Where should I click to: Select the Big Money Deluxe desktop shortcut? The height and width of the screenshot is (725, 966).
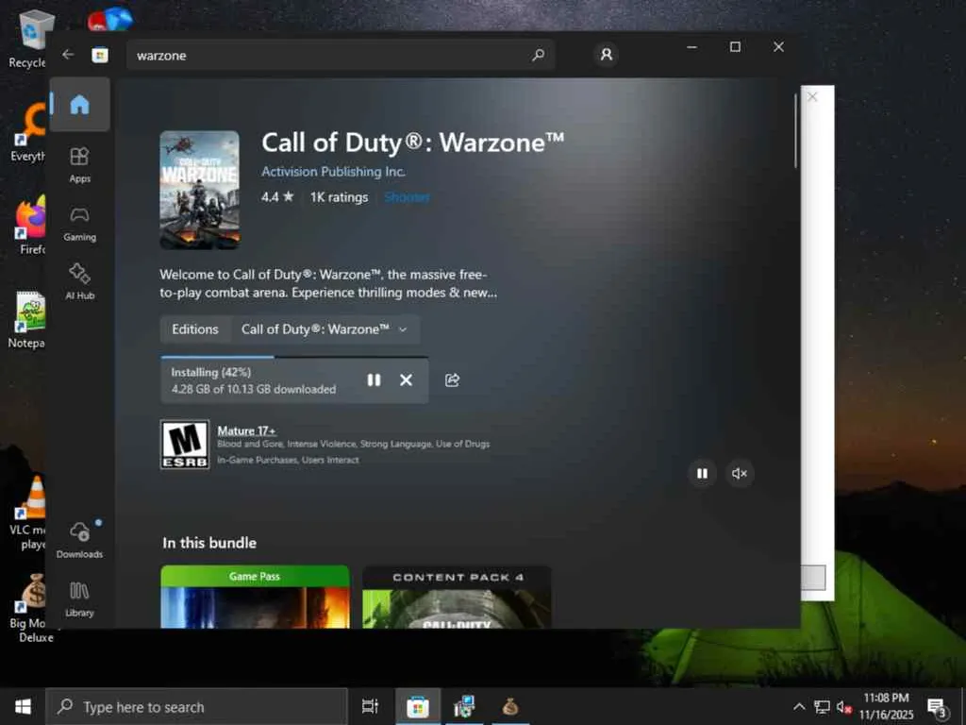coord(29,608)
